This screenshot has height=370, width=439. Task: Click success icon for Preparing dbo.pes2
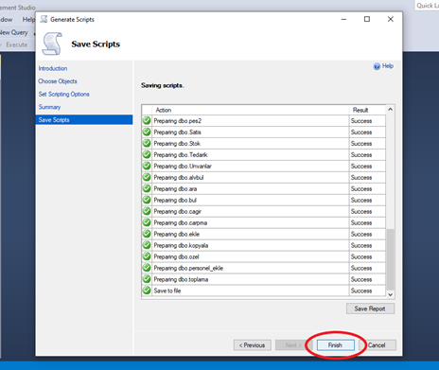click(x=147, y=120)
